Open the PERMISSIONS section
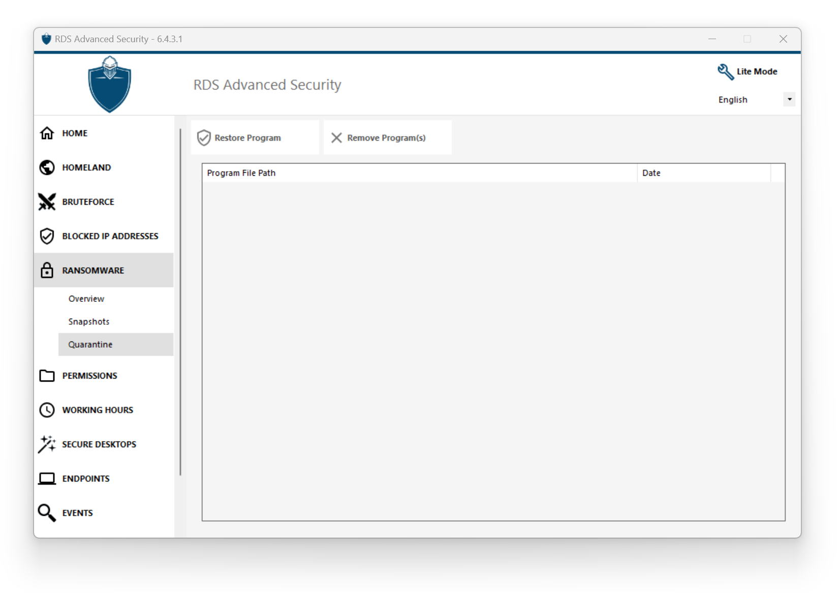 point(104,376)
